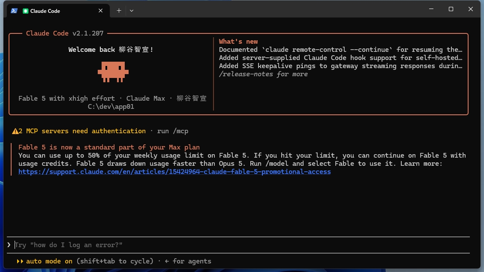The height and width of the screenshot is (272, 484).
Task: Click the 'Added server-supplied Claude Code hook' line
Action: click(x=340, y=58)
